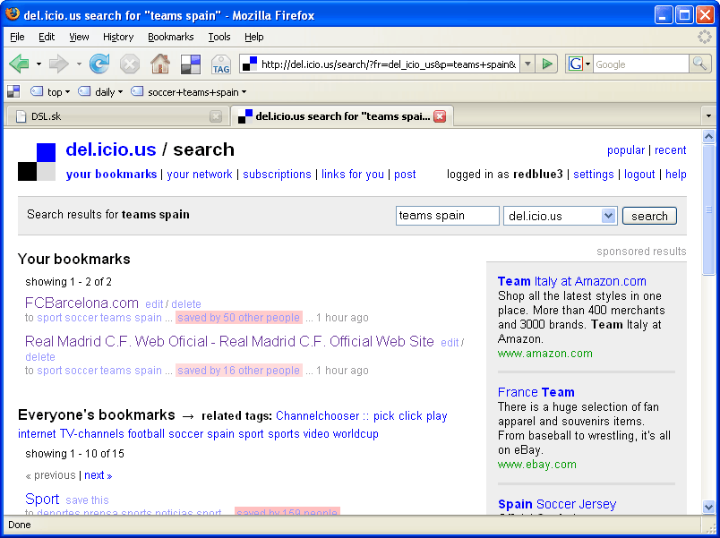The height and width of the screenshot is (538, 720).
Task: Click the 'teams spain' search text field
Action: click(448, 216)
